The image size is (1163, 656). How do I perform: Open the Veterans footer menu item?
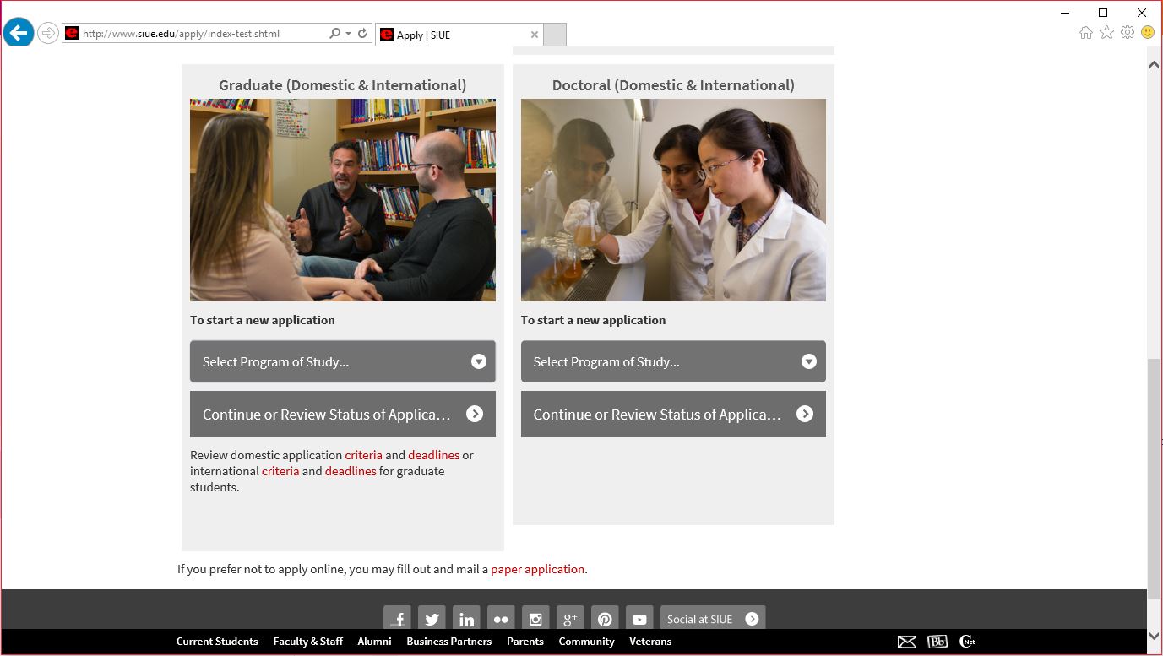650,642
